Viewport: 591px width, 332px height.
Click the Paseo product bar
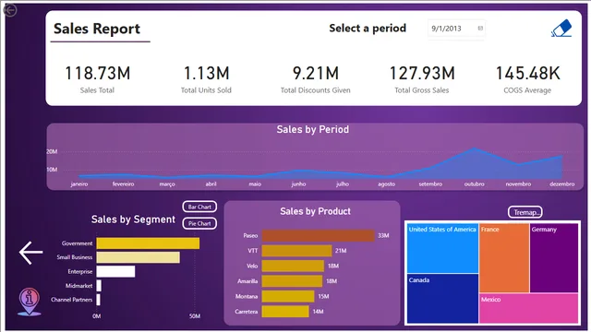click(x=318, y=236)
